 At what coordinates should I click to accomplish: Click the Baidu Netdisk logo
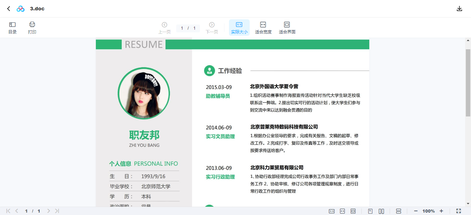tap(20, 8)
